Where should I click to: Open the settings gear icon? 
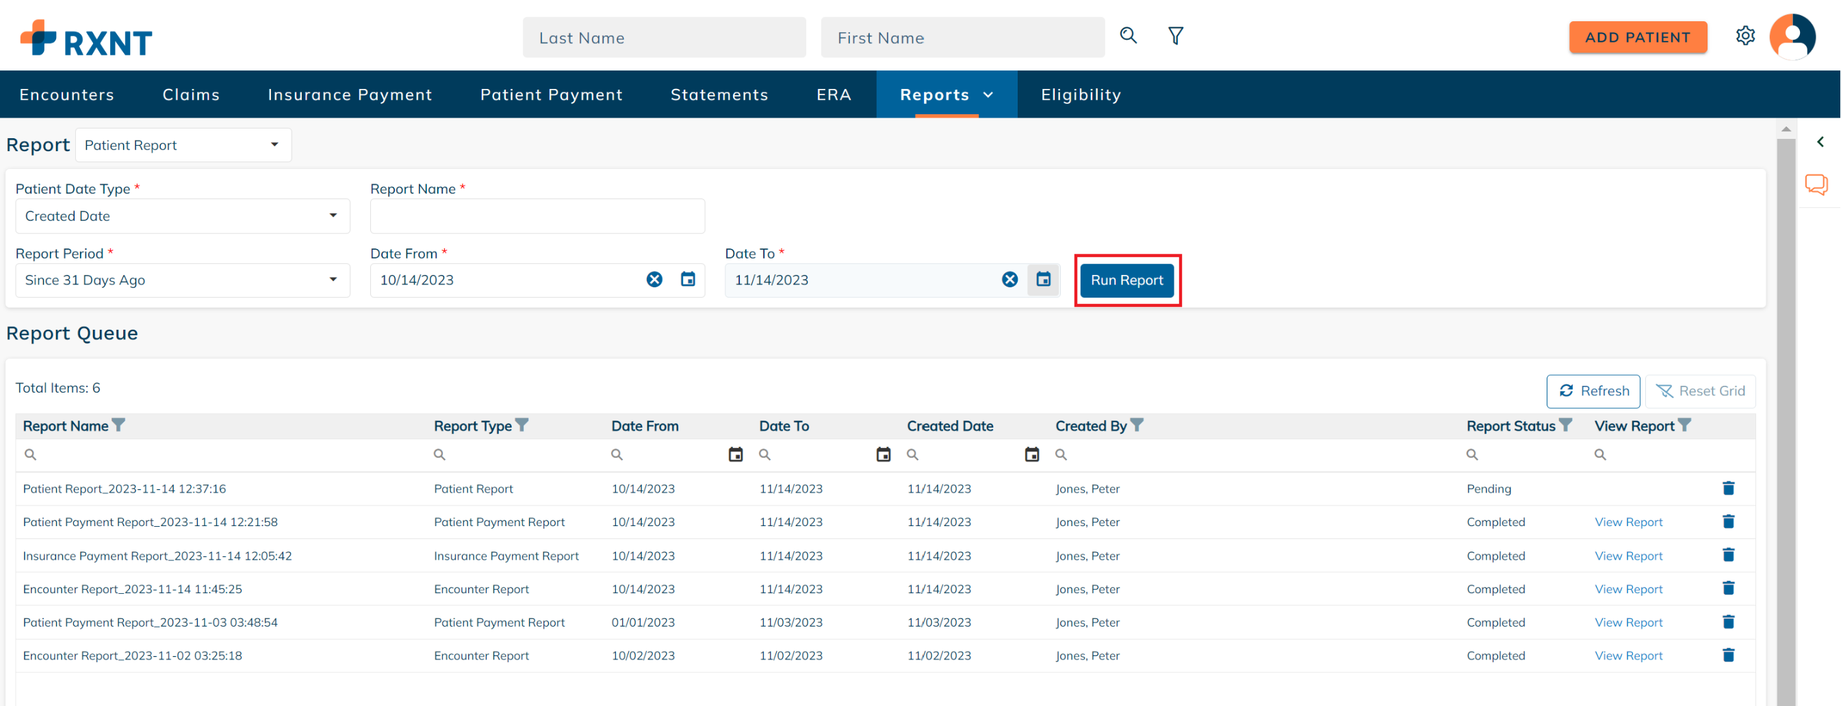pos(1745,36)
